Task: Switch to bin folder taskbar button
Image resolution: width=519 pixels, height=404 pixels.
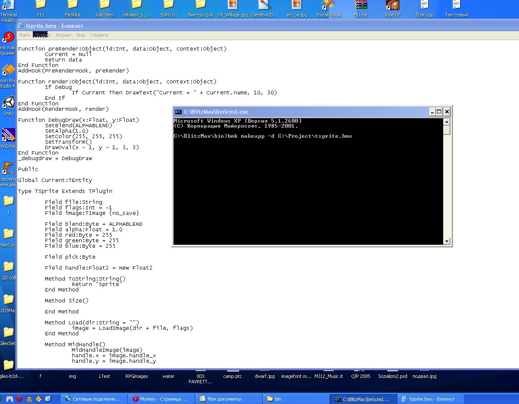Action: tap(295, 399)
